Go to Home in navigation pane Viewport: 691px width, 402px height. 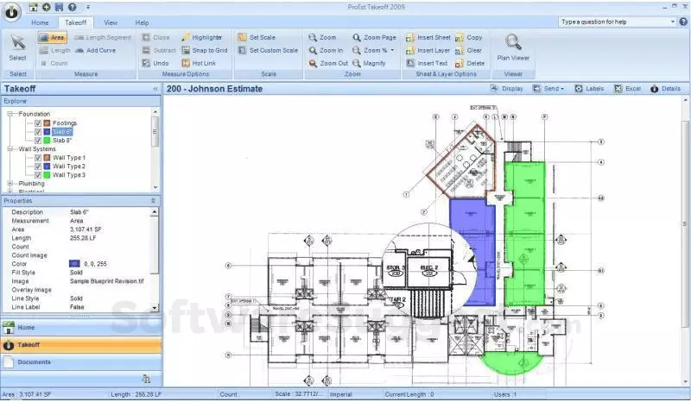coord(81,328)
